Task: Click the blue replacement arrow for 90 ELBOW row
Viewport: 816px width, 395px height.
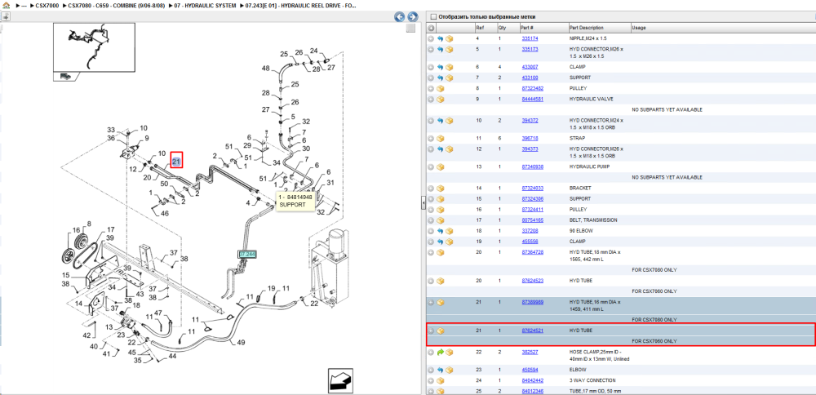Action: pyautogui.click(x=441, y=230)
